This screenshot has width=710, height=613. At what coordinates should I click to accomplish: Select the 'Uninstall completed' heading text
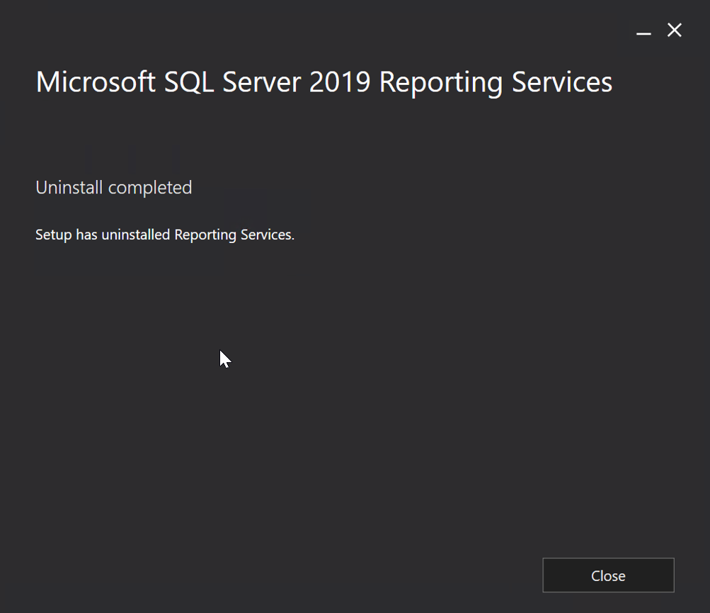[114, 187]
